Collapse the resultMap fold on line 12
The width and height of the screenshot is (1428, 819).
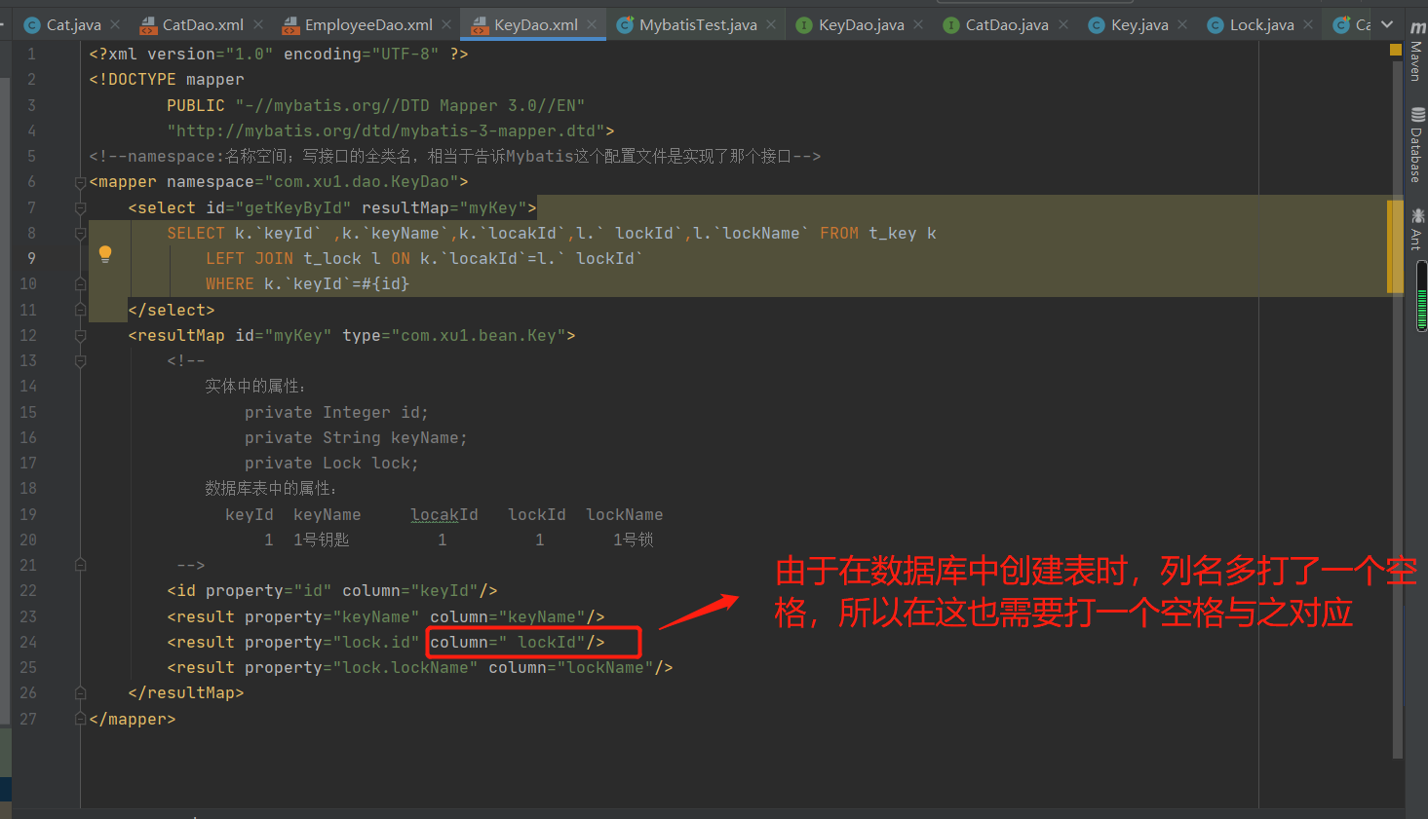(x=81, y=335)
